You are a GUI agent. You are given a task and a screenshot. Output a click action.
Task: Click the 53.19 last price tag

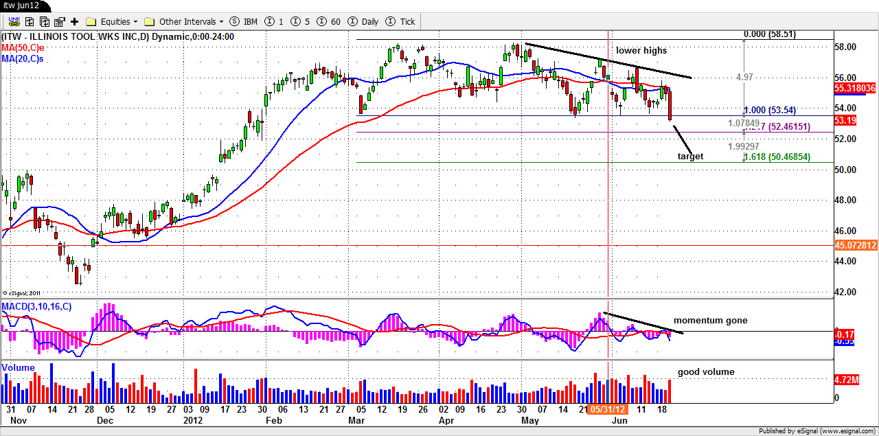[845, 120]
